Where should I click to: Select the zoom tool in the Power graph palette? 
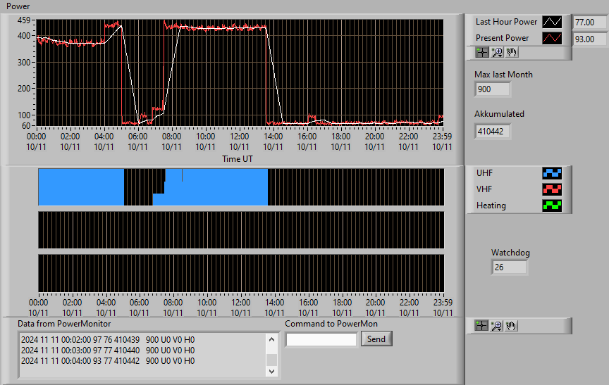coord(497,52)
